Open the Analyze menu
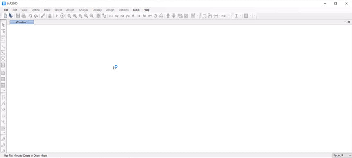The height and width of the screenshot is (158, 352). point(83,10)
